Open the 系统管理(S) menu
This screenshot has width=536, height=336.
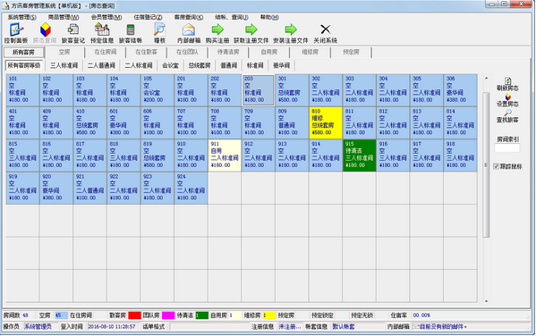(x=21, y=17)
